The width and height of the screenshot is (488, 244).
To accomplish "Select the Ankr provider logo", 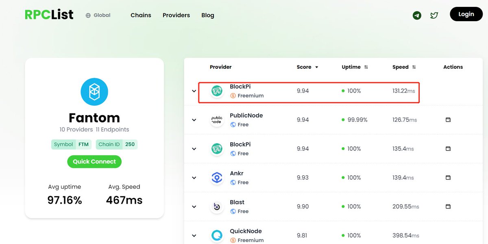I will [217, 177].
